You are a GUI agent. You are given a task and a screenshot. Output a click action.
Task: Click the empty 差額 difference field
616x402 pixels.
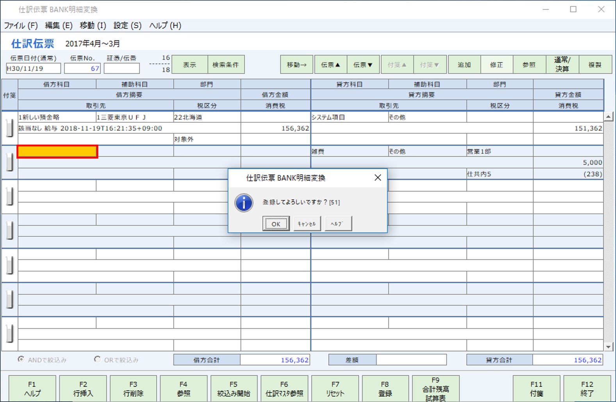(411, 360)
